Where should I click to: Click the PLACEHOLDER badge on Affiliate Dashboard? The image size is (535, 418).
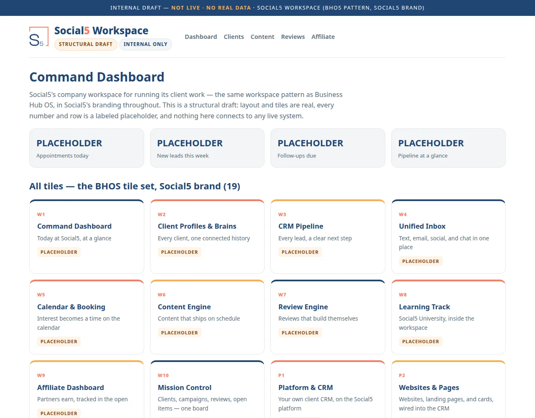59,413
